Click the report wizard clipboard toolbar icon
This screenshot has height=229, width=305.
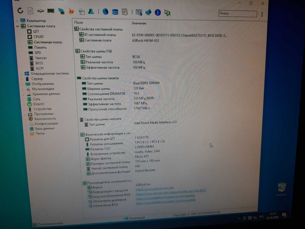pos(82,12)
